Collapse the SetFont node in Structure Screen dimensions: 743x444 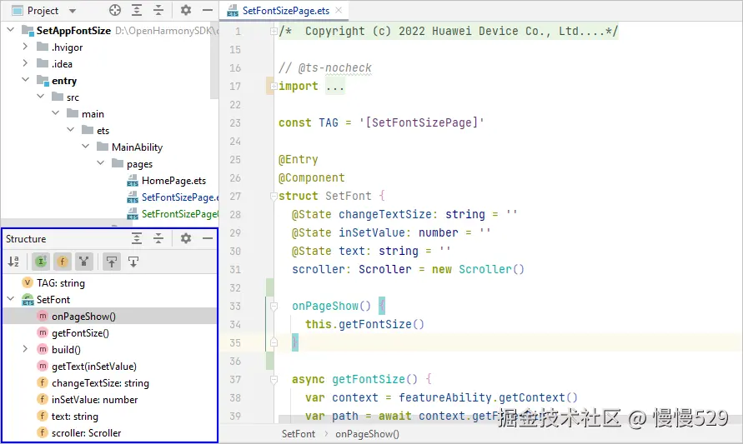point(11,299)
